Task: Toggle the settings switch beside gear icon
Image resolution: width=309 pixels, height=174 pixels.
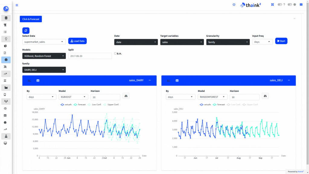Action: (290, 5)
